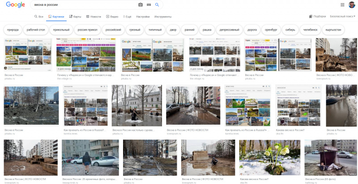This screenshot has width=358, height=184.
Task: Open the Инструменты filter options
Action: 163,17
